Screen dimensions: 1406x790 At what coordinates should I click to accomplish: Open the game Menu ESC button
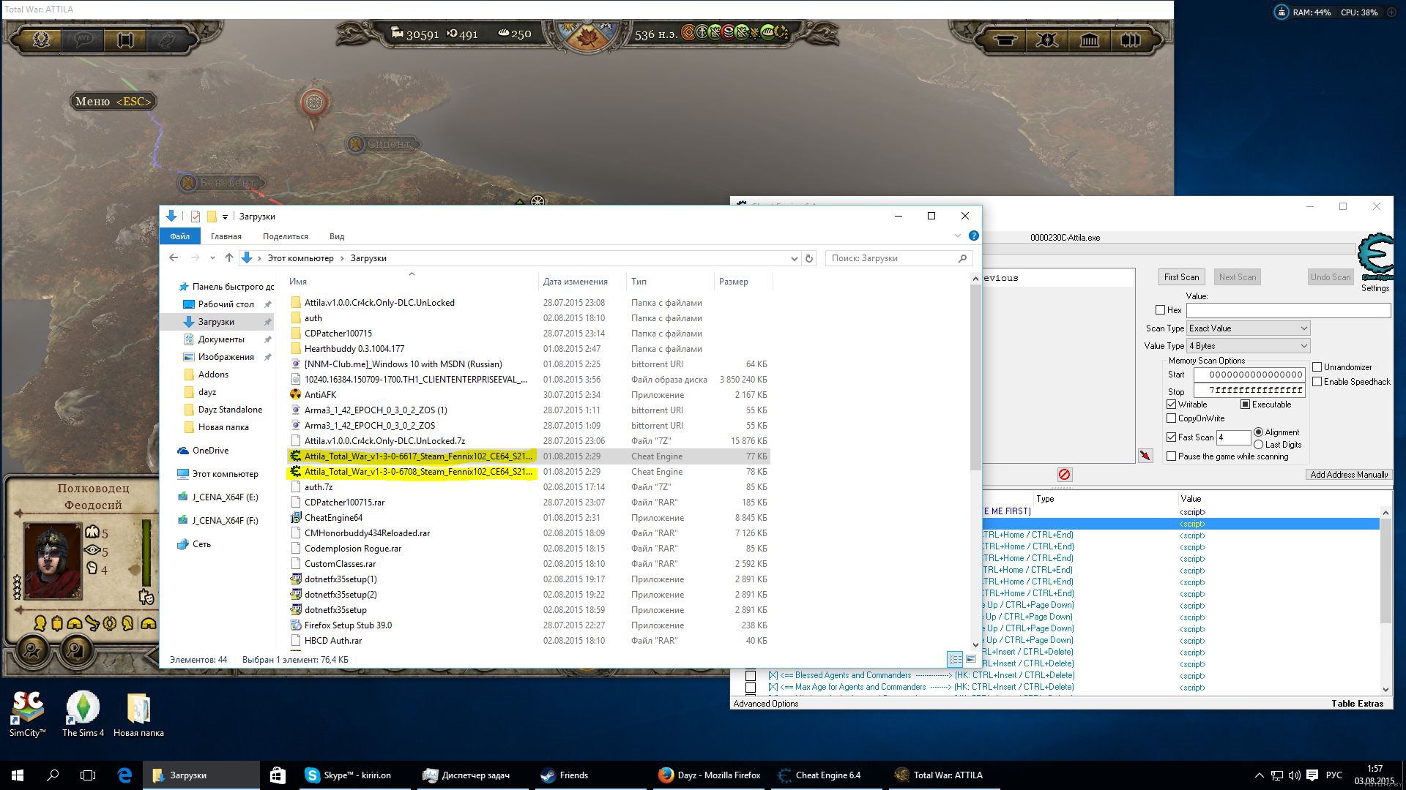point(114,102)
